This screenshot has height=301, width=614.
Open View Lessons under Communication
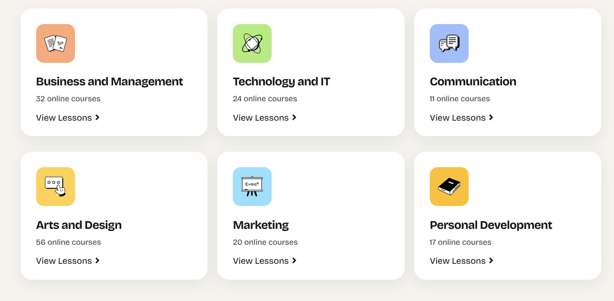[x=462, y=118]
